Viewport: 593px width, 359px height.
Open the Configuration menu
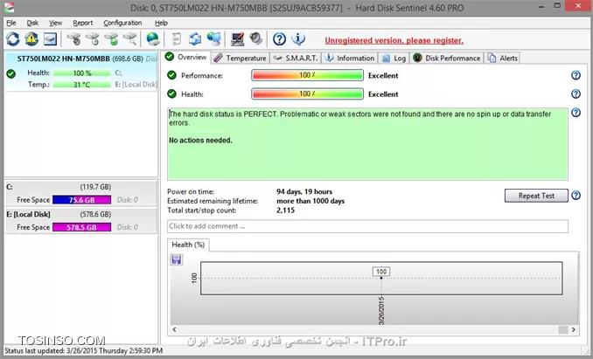click(x=122, y=23)
